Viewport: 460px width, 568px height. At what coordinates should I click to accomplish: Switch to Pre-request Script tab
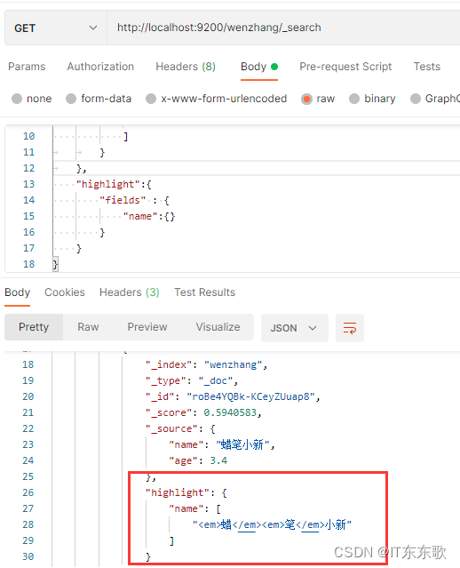[x=345, y=67]
